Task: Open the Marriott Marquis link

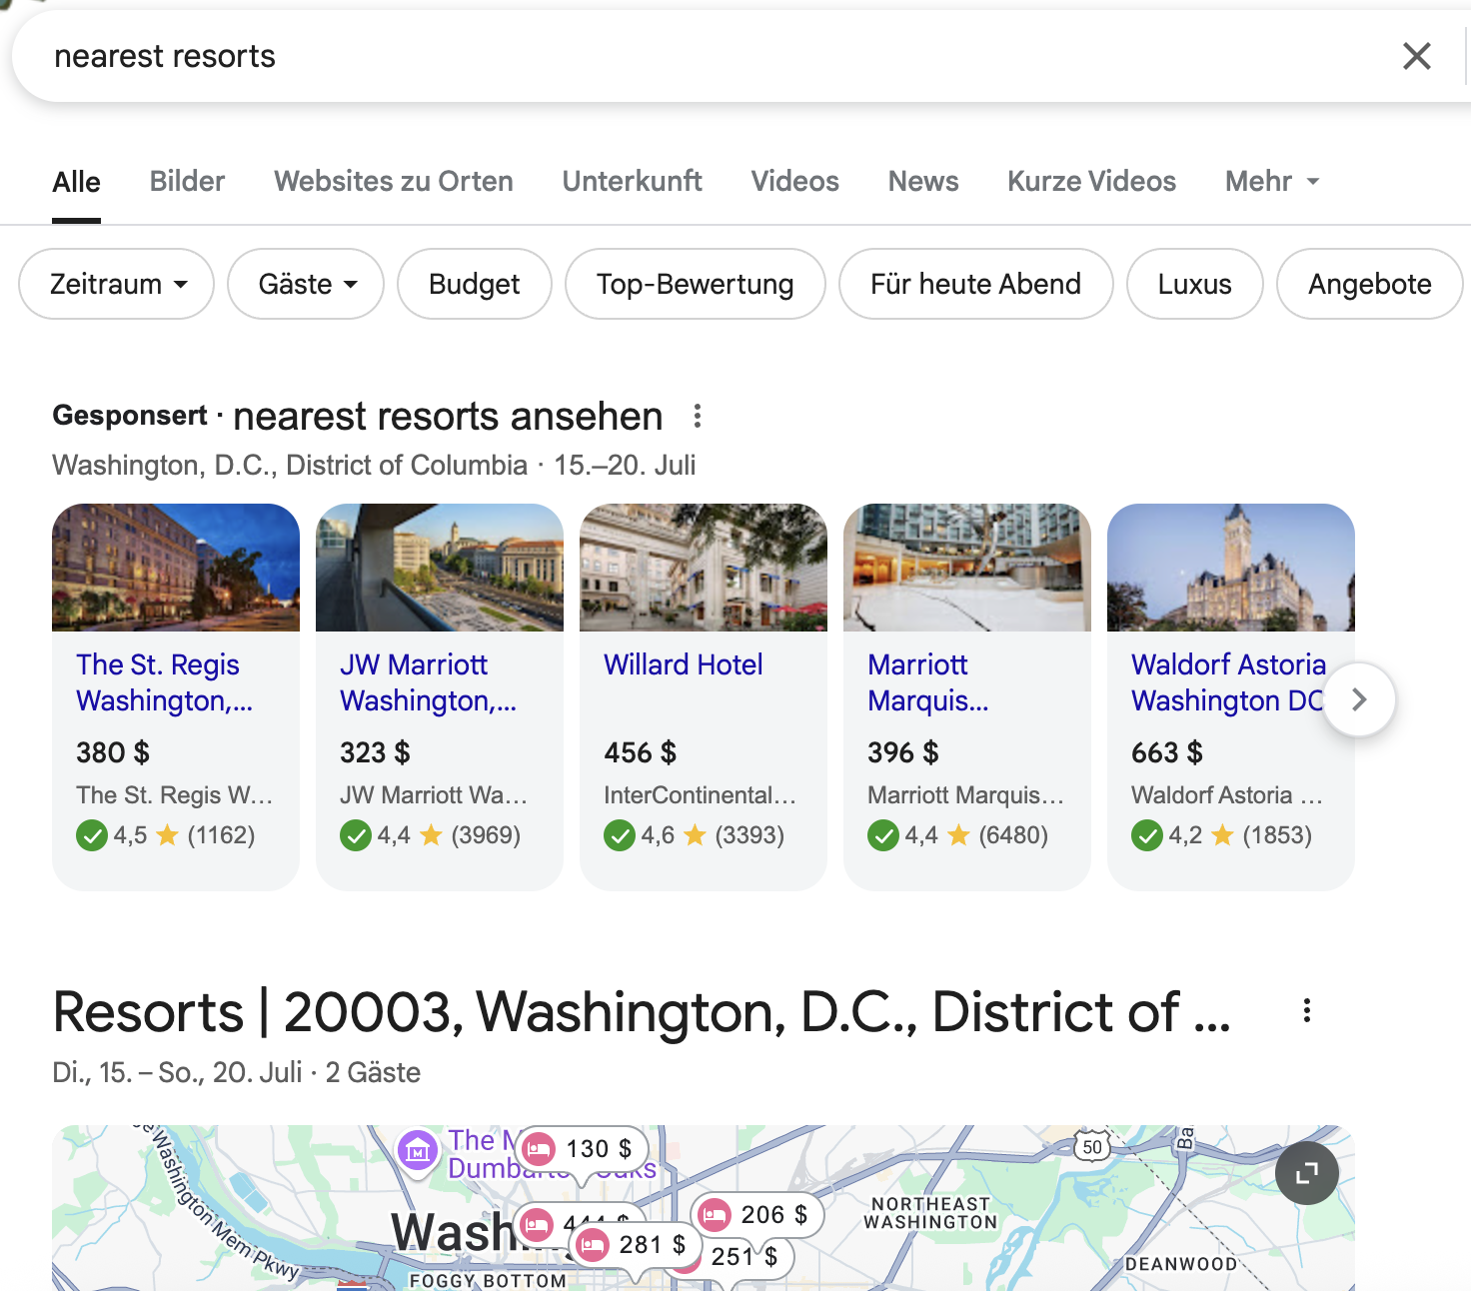Action: (x=928, y=682)
